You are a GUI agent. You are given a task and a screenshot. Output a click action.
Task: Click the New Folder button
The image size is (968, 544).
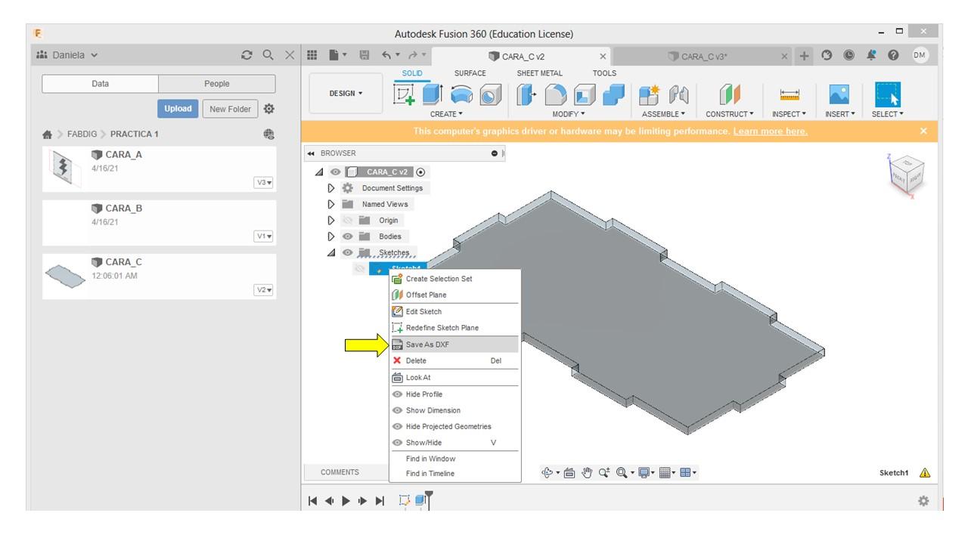click(x=230, y=109)
